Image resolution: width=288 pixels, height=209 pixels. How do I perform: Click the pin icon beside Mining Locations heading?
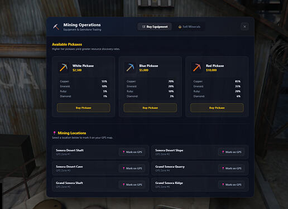[54, 133]
